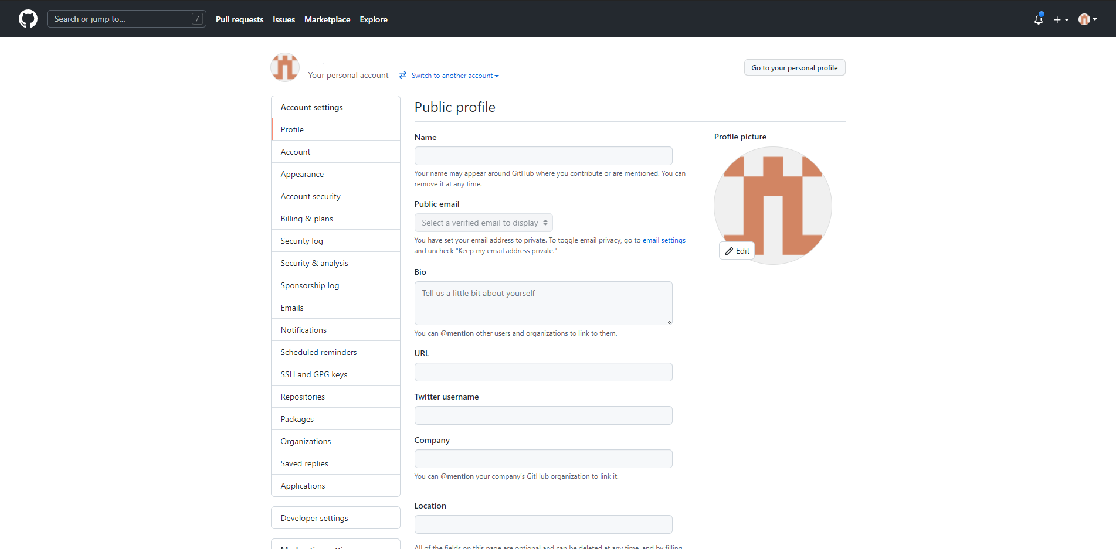1116x549 pixels.
Task: Click the Twitter username input field
Action: point(543,415)
